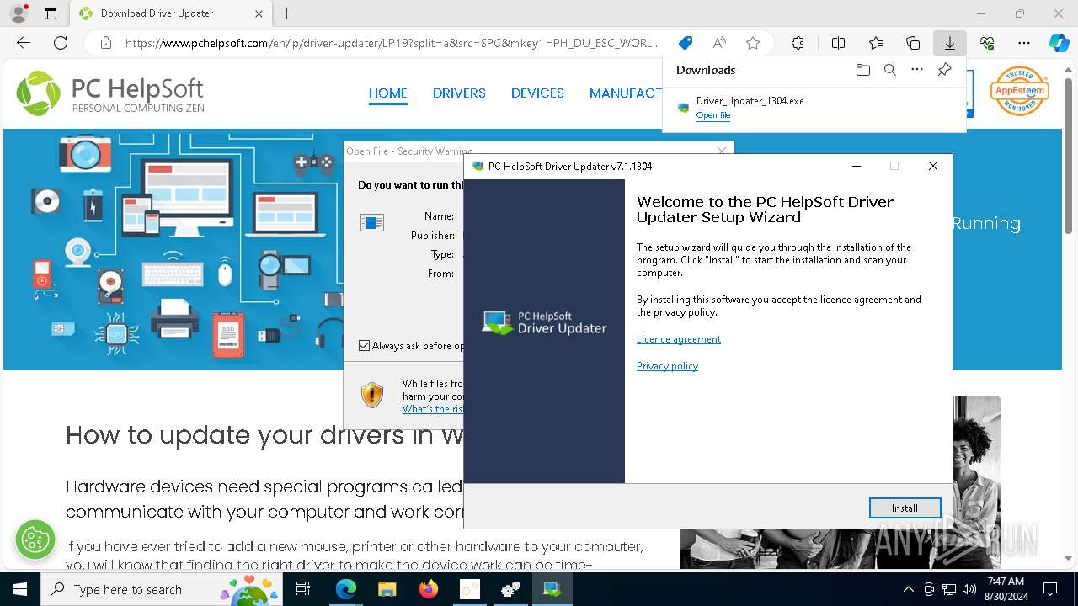Open the Extensions puzzle icon

click(x=798, y=43)
